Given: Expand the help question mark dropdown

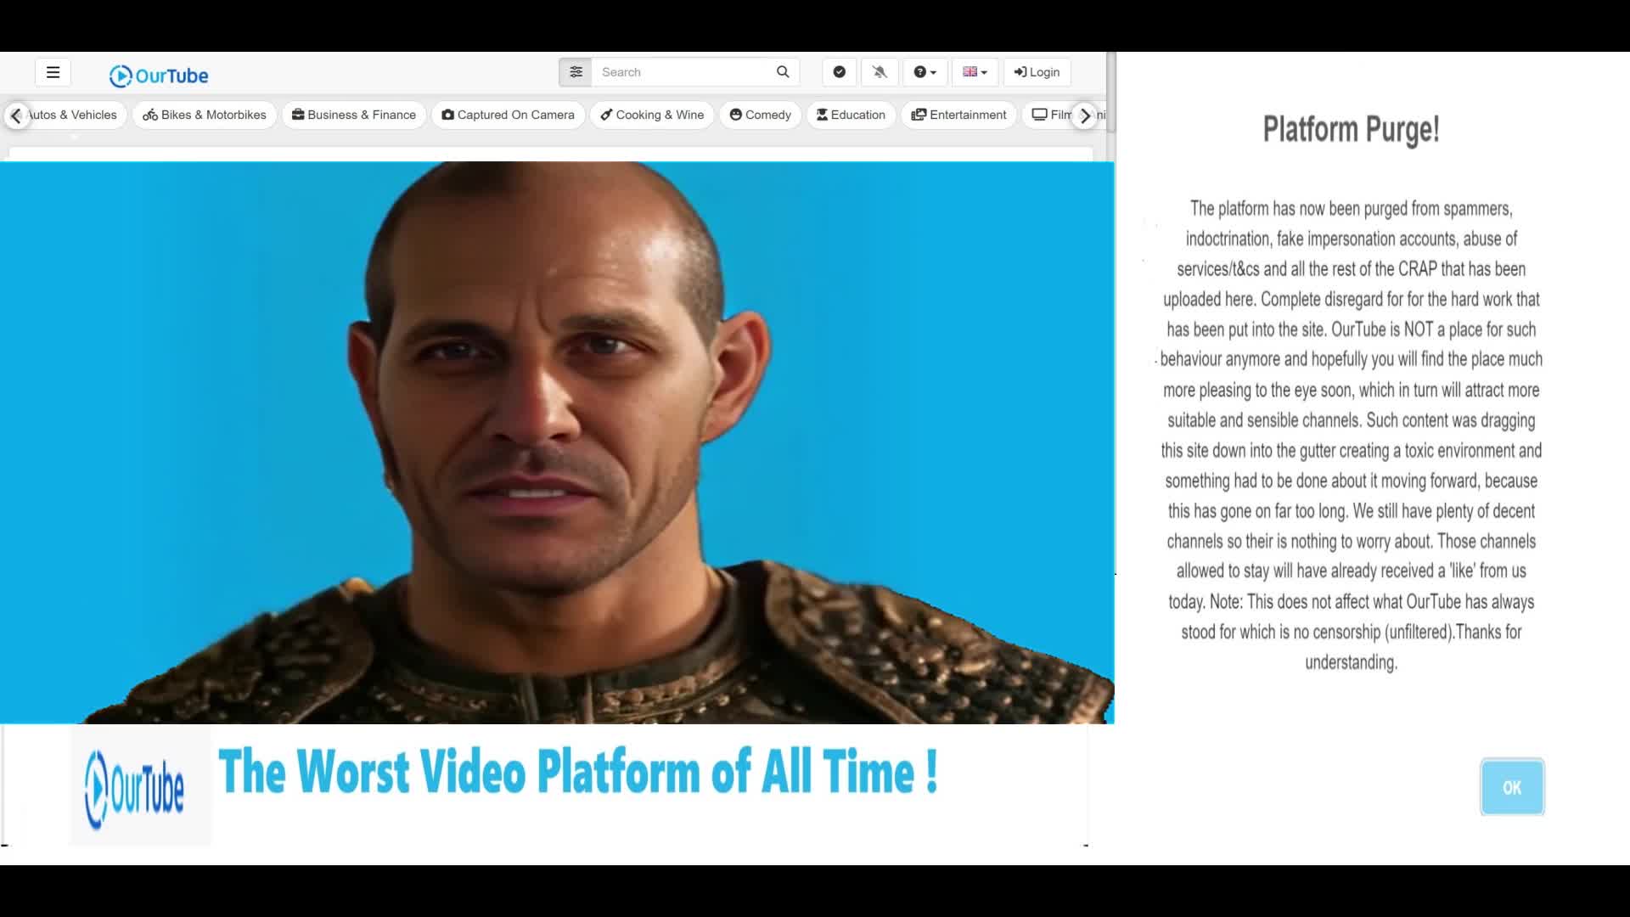Looking at the screenshot, I should [925, 72].
